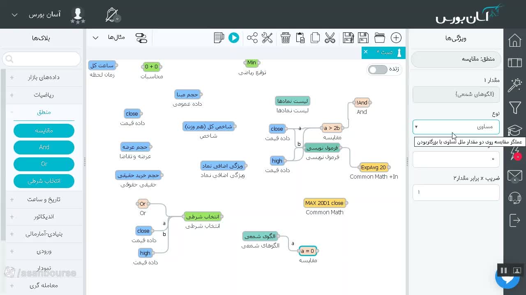
Task: Click the مقایسه block button
Action: coord(44,131)
